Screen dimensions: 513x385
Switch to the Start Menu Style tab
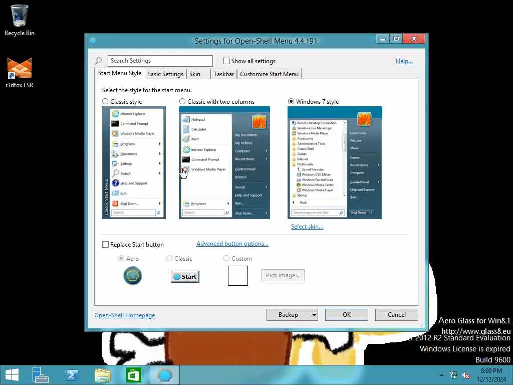click(120, 73)
